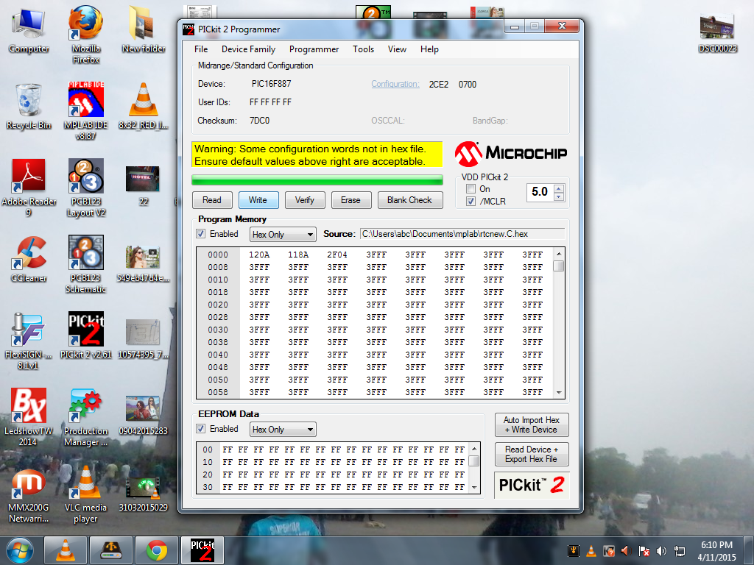Image resolution: width=754 pixels, height=565 pixels.
Task: Open 549eb47d4e image thumbnail
Action: pos(143,263)
